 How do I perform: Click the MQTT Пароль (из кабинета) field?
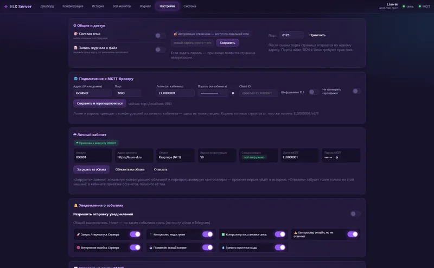click(x=213, y=93)
